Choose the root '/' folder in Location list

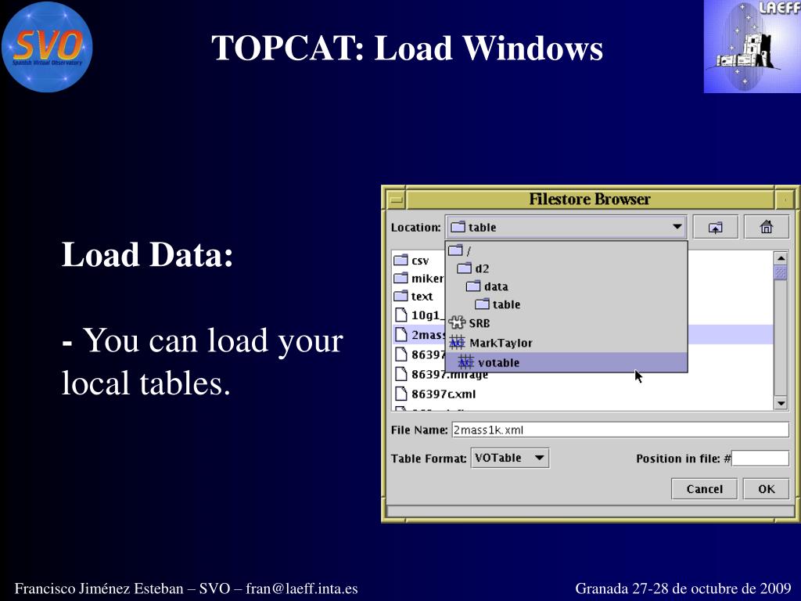click(566, 250)
